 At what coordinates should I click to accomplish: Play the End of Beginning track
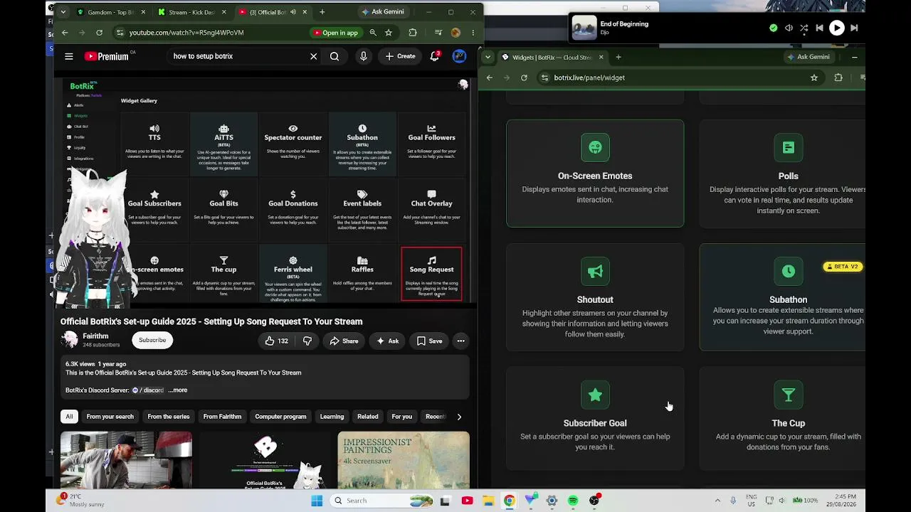pos(836,28)
